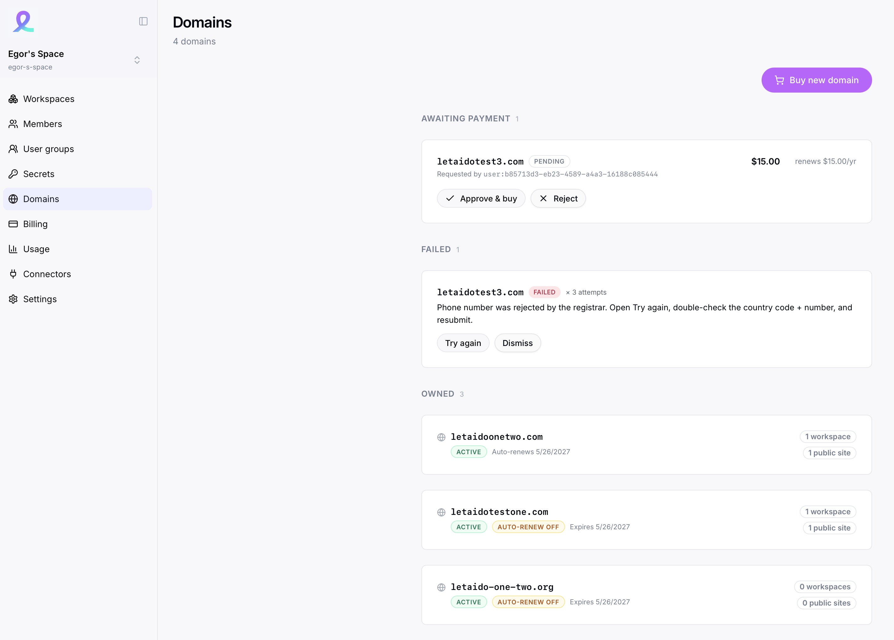Click '0 public sites' badge

[827, 603]
